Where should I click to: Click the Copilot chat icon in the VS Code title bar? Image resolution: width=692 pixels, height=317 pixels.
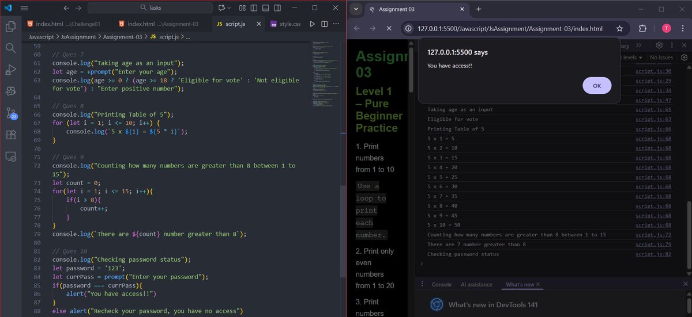(x=221, y=8)
